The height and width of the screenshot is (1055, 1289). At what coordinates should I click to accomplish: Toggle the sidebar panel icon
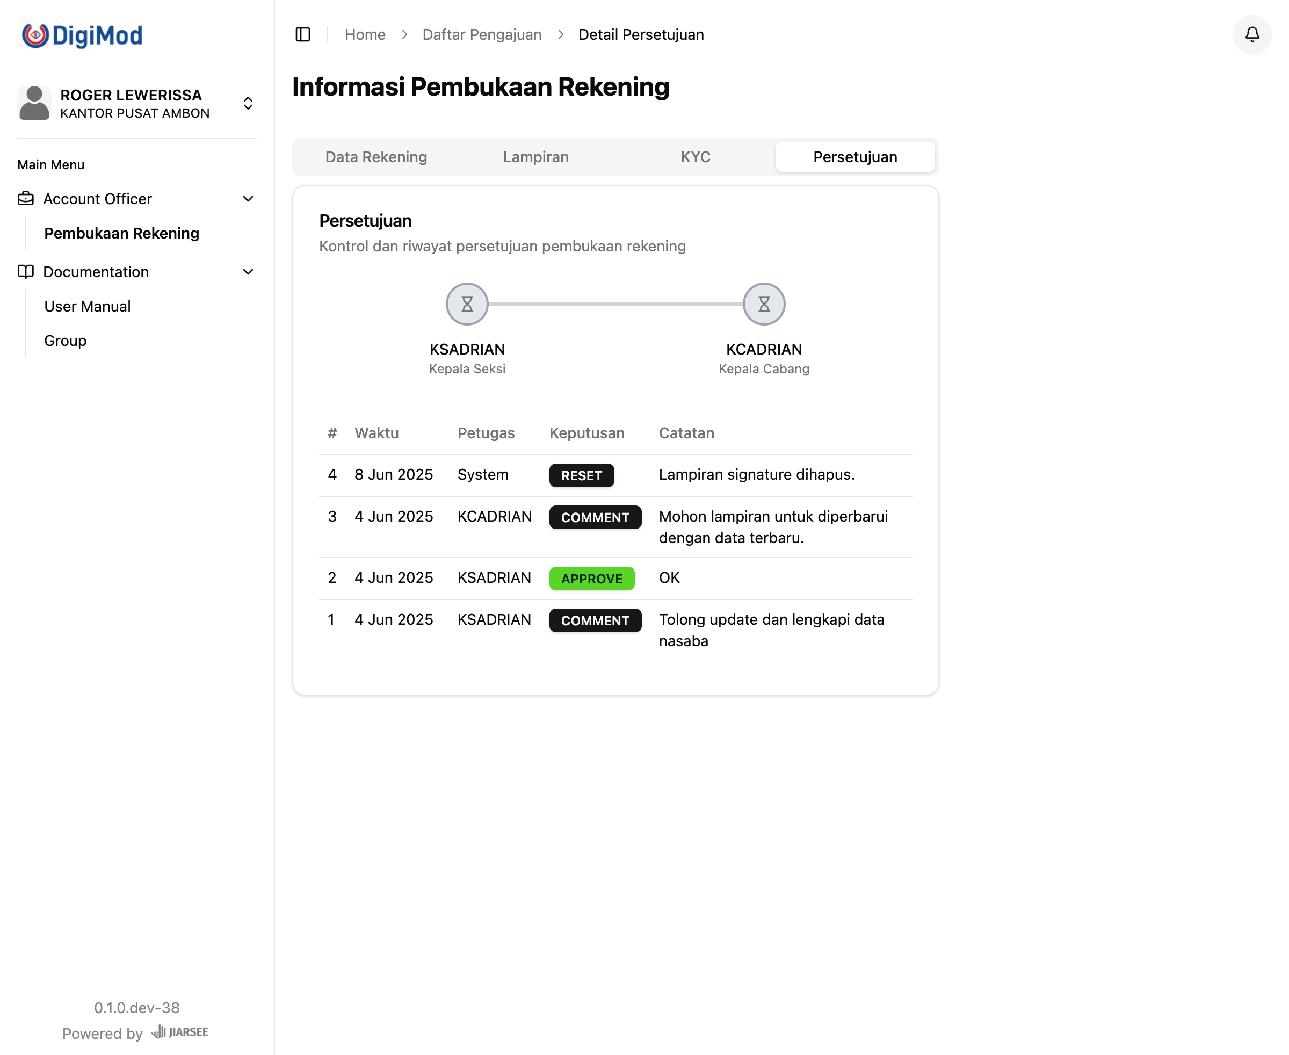(303, 34)
